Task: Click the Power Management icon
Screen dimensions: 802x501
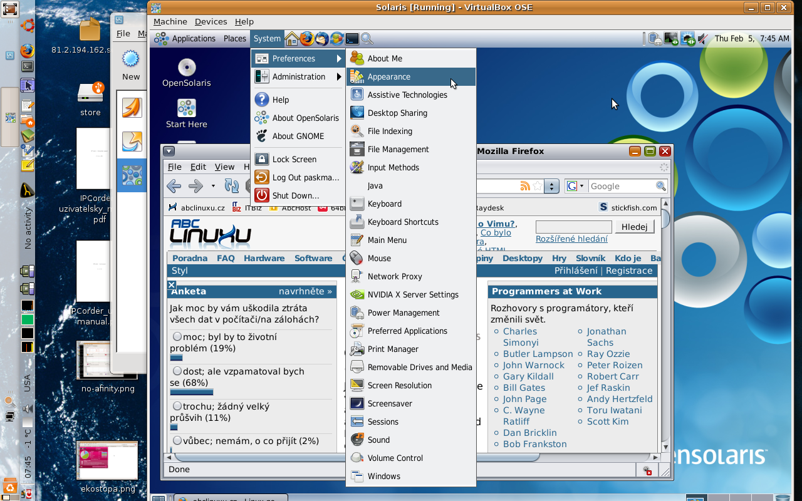Action: 357,312
